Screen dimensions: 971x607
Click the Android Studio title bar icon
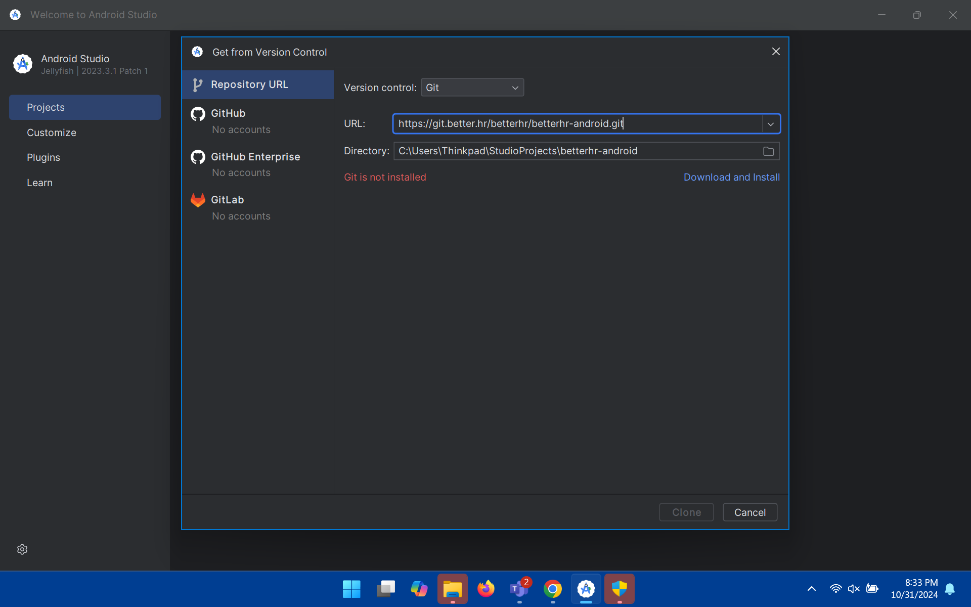tap(15, 15)
